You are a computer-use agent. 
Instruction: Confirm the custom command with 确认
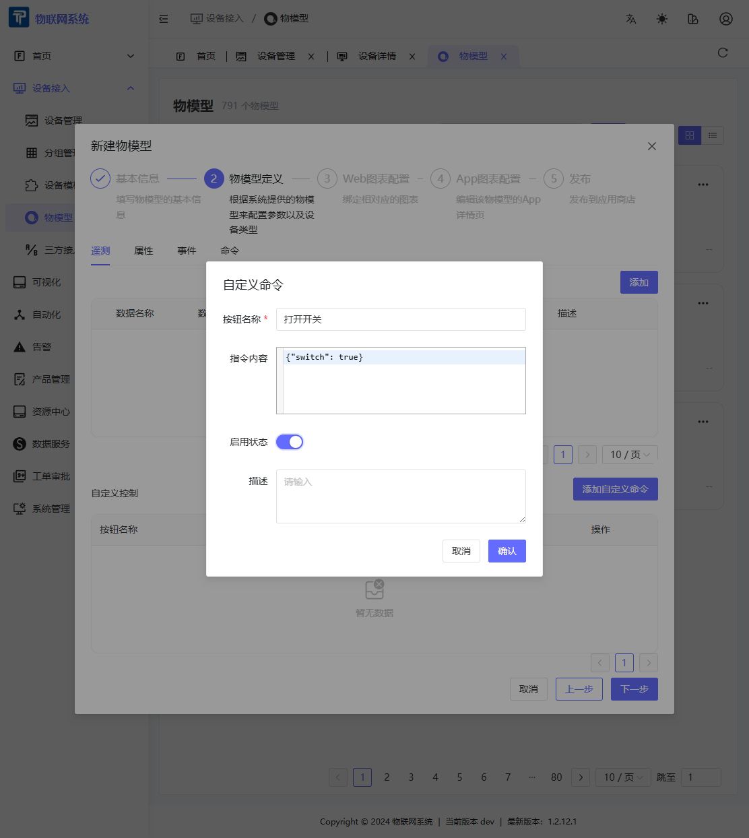click(x=507, y=551)
